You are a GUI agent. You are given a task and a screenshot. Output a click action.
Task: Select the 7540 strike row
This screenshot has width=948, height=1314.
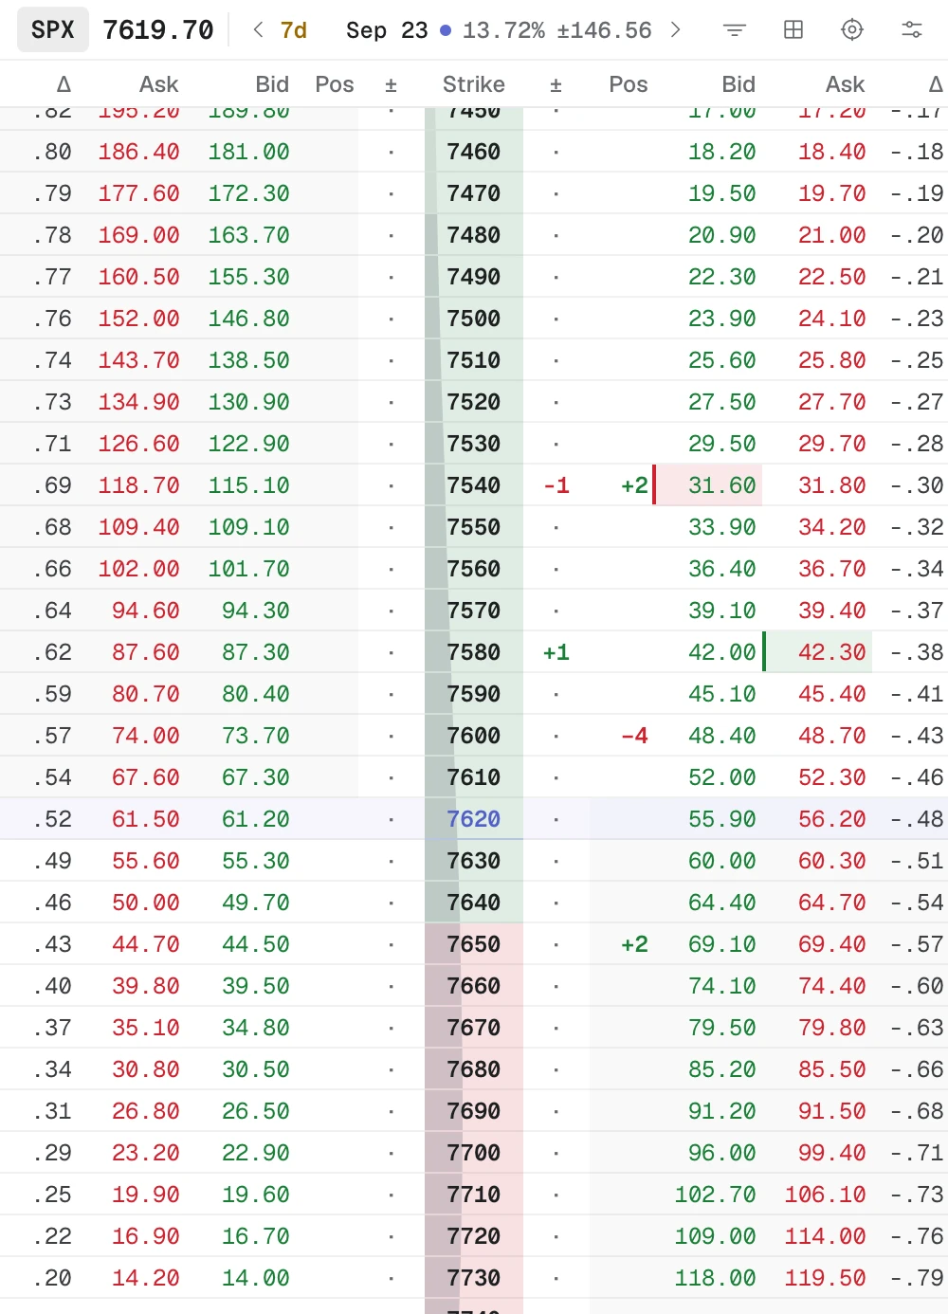pyautogui.click(x=474, y=485)
